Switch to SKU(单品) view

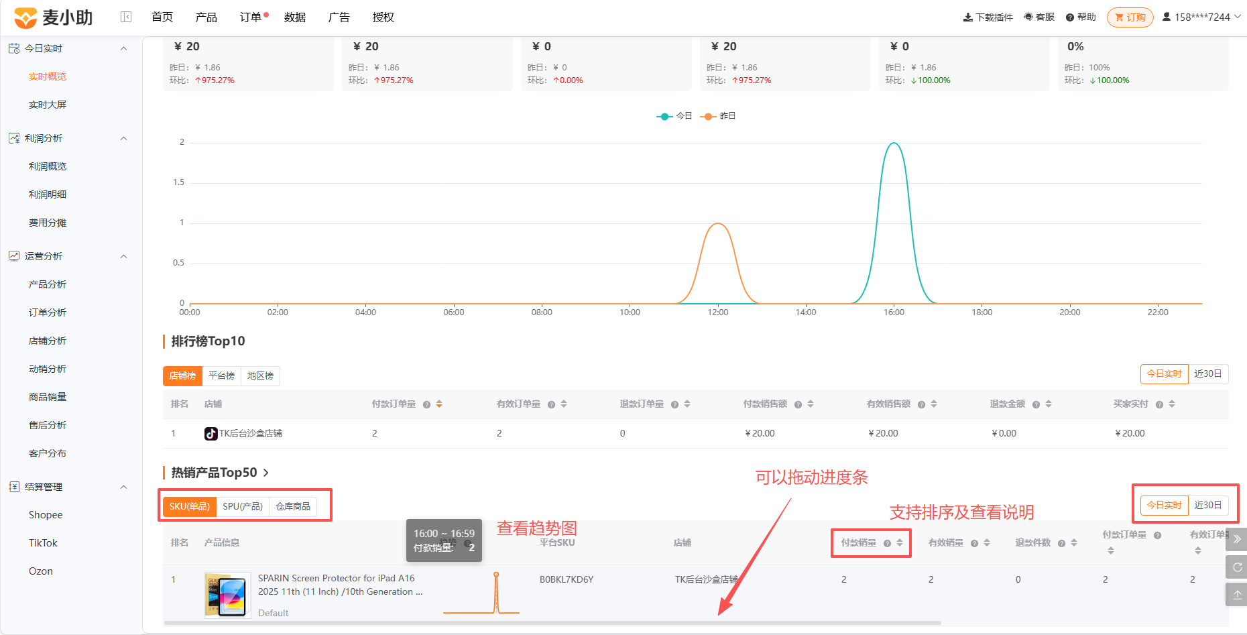[189, 506]
